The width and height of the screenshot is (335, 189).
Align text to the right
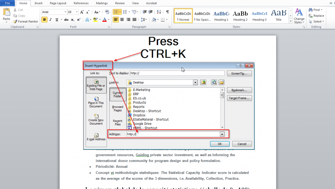coord(128,20)
